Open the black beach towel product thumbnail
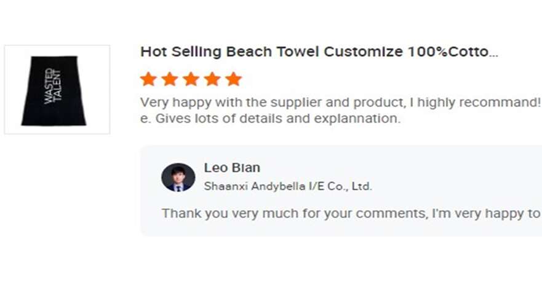Image resolution: width=542 pixels, height=282 pixels. coord(57,90)
